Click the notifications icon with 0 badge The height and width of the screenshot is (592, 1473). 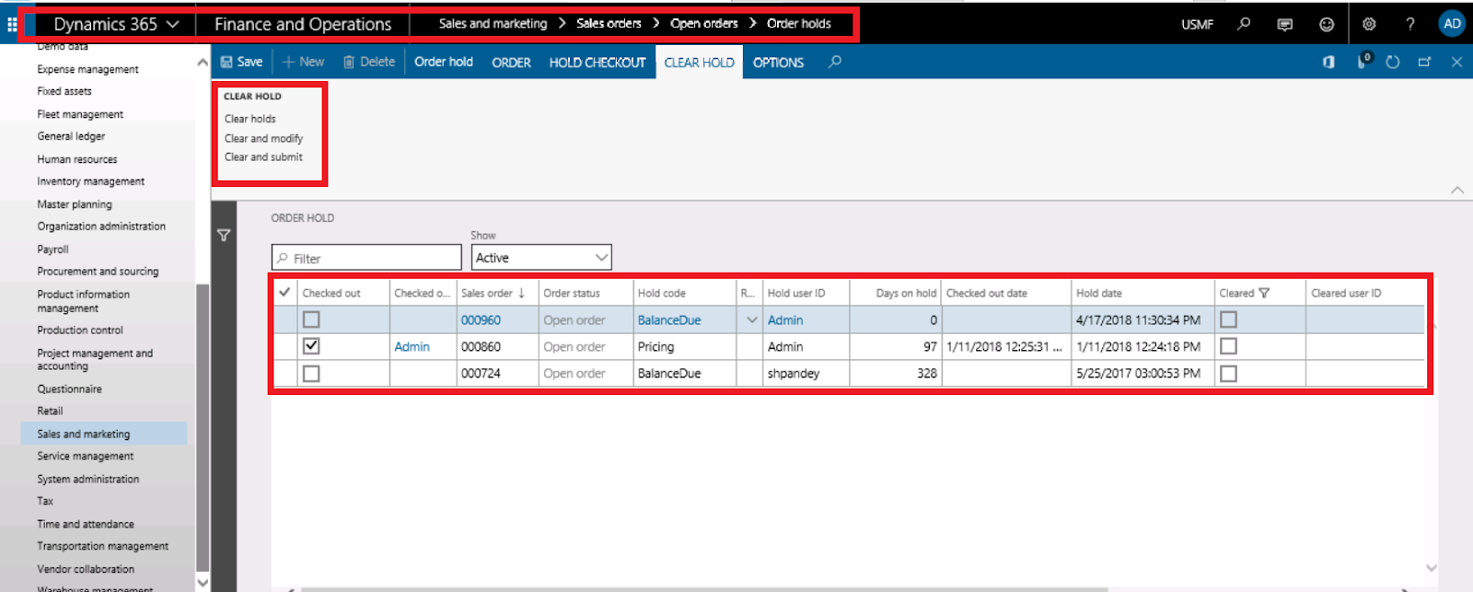point(1363,61)
